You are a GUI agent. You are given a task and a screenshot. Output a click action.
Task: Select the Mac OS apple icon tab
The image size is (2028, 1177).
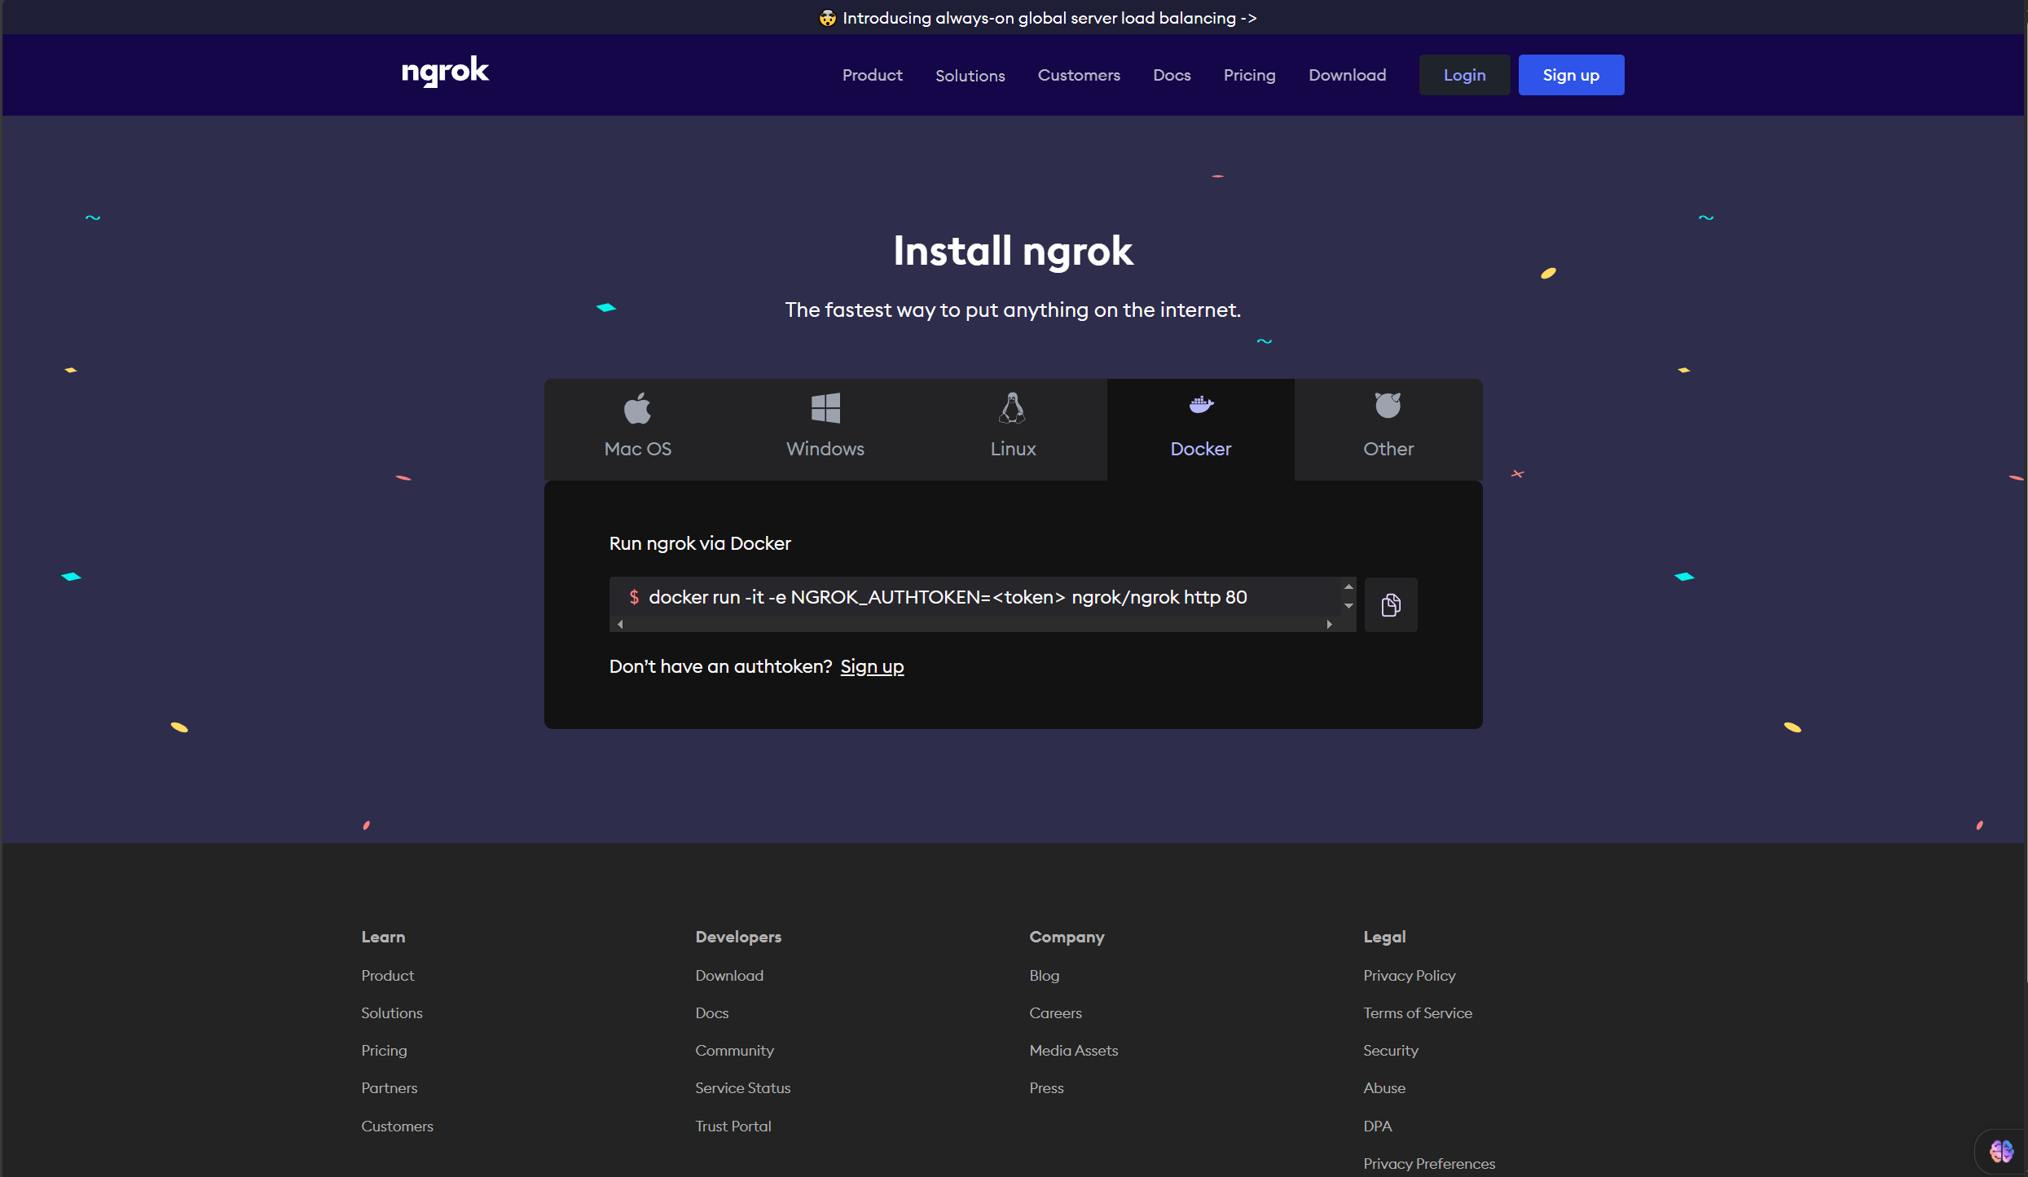(x=637, y=408)
